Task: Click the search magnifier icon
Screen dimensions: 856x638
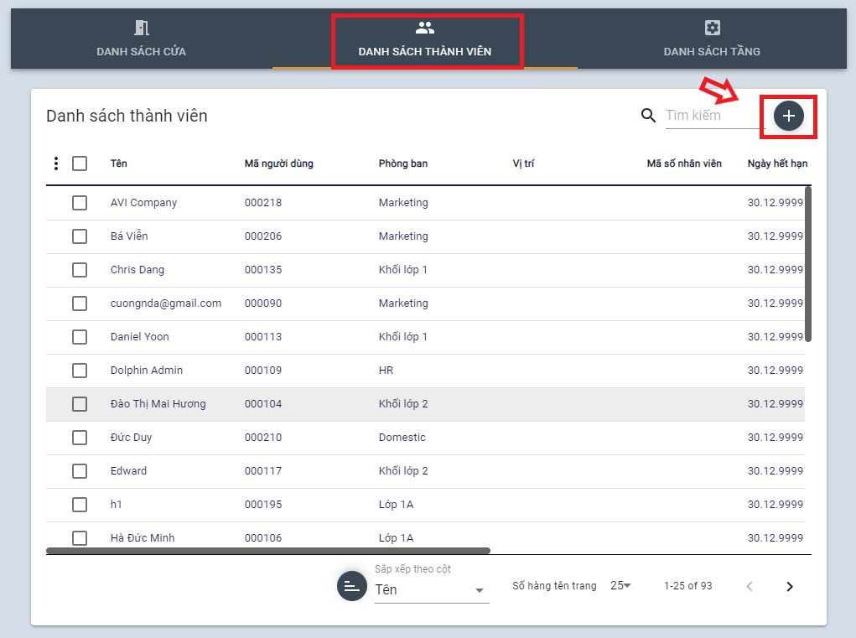Action: tap(648, 116)
